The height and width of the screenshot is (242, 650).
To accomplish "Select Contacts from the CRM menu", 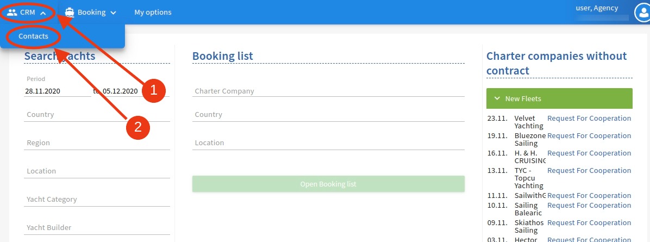I will [34, 36].
